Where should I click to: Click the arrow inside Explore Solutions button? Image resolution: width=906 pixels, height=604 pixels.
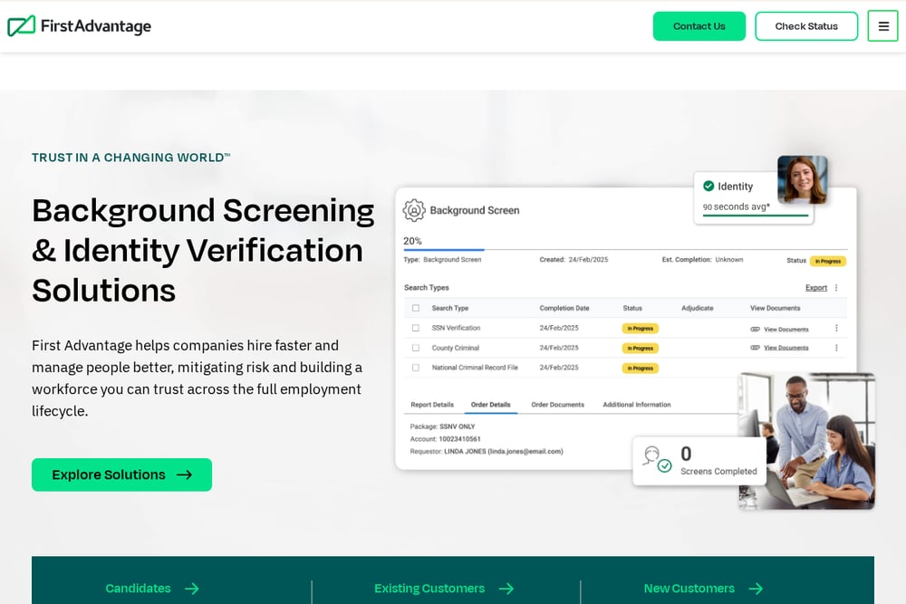tap(184, 475)
